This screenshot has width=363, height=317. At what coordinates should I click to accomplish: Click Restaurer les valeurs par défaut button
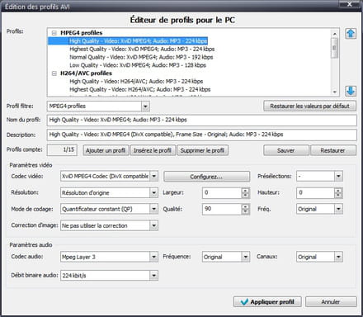(309, 106)
